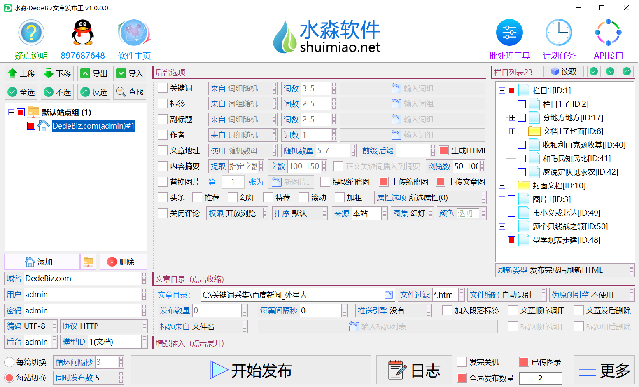Enable the 关键词 checkbox
Image resolution: width=639 pixels, height=387 pixels.
pos(163,88)
